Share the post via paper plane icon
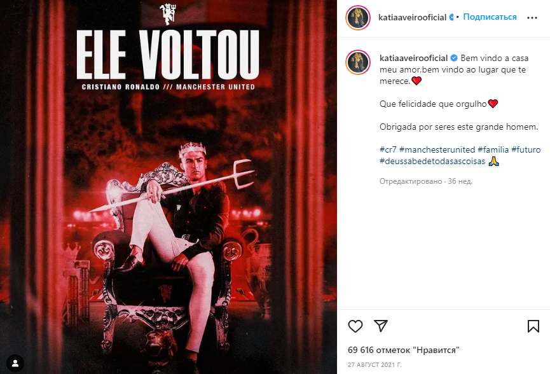The height and width of the screenshot is (374, 550). coord(381,326)
